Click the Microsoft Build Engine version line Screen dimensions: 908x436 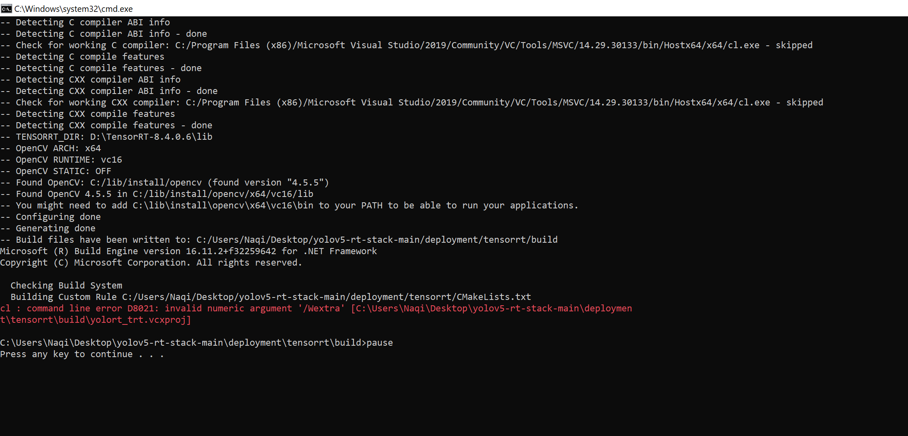pos(188,251)
